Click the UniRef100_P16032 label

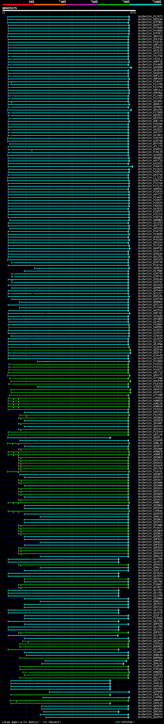coord(150,42)
